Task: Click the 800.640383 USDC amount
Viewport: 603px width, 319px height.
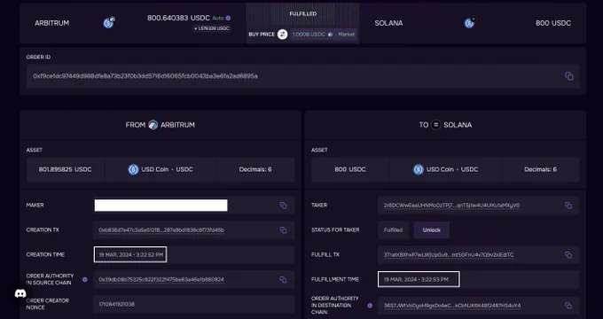Action: coord(178,18)
